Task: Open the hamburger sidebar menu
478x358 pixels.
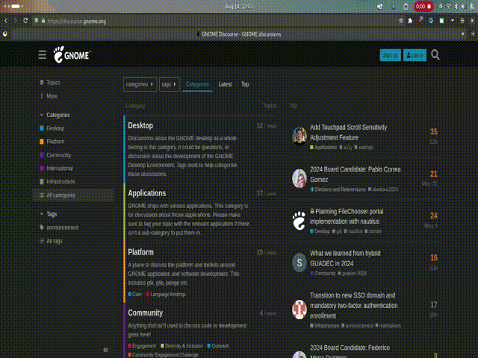Action: 43,55
